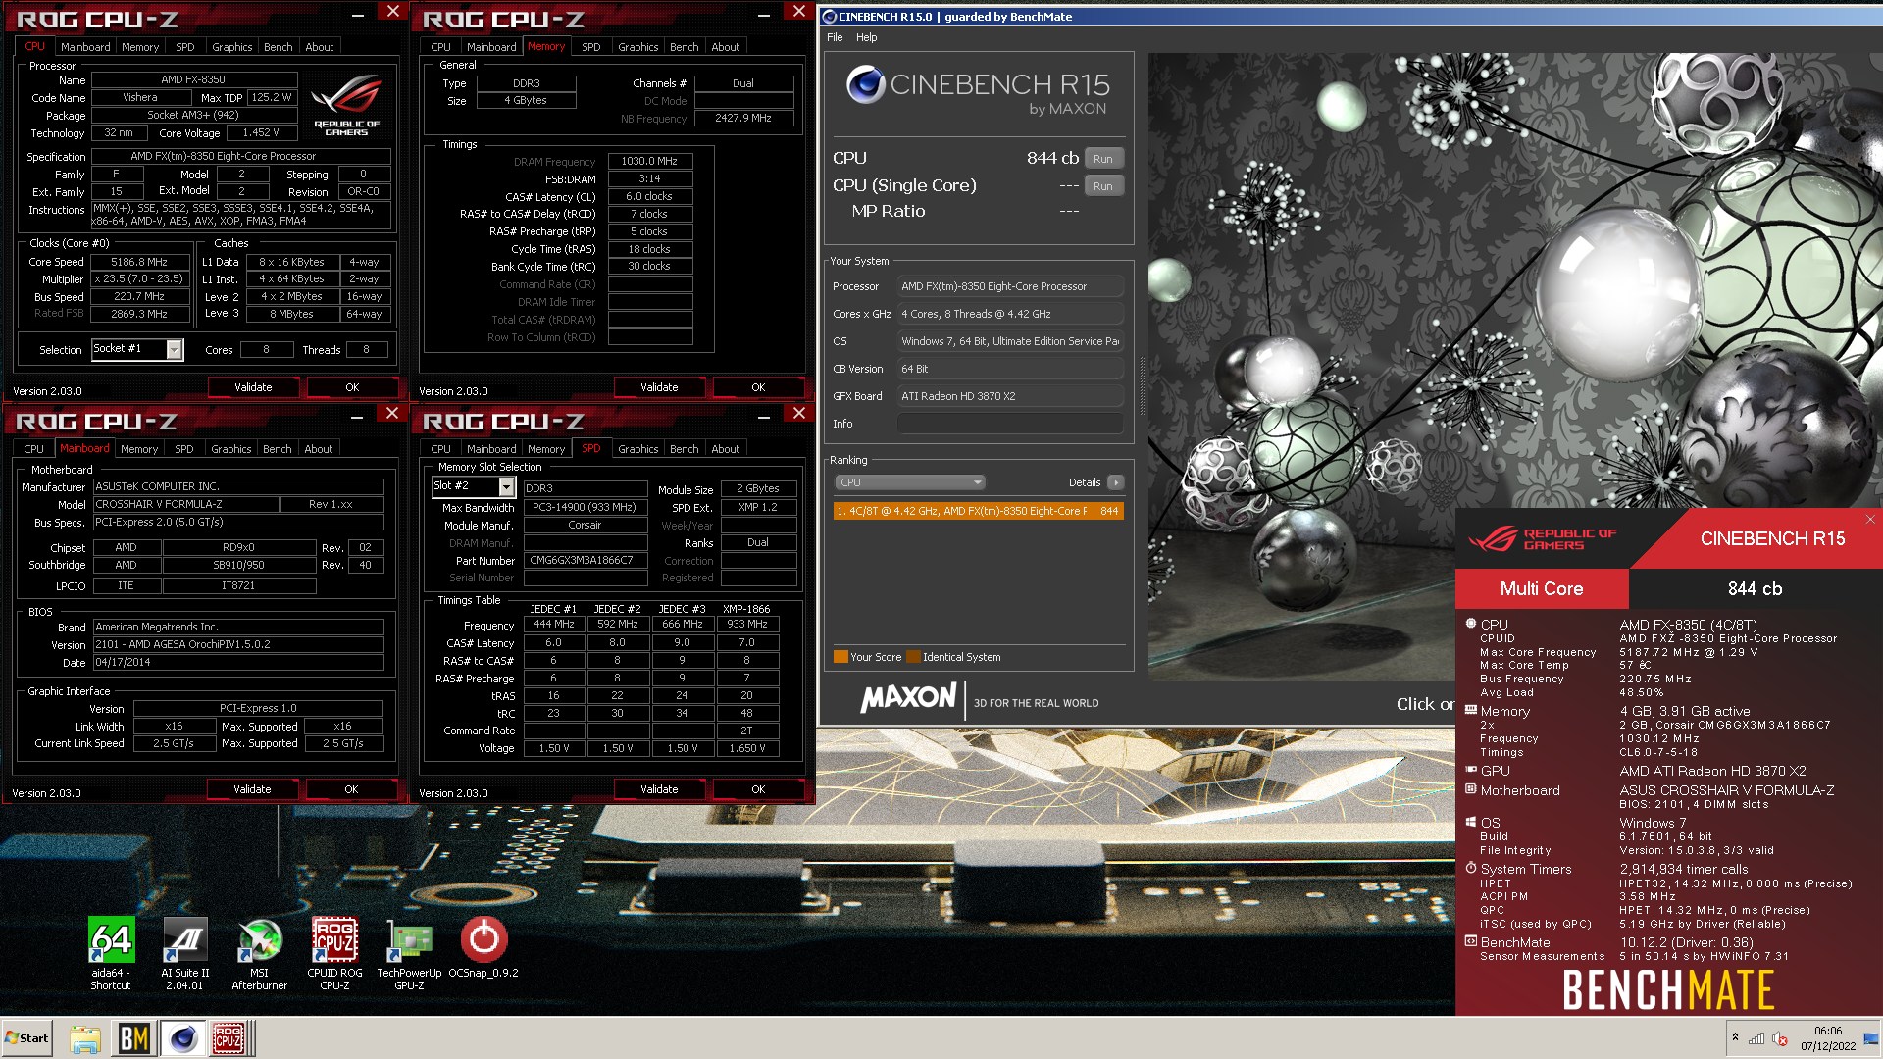Click the network icon in system tray

pos(1756,1038)
